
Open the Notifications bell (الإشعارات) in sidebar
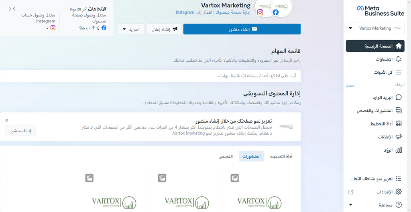coord(399,59)
